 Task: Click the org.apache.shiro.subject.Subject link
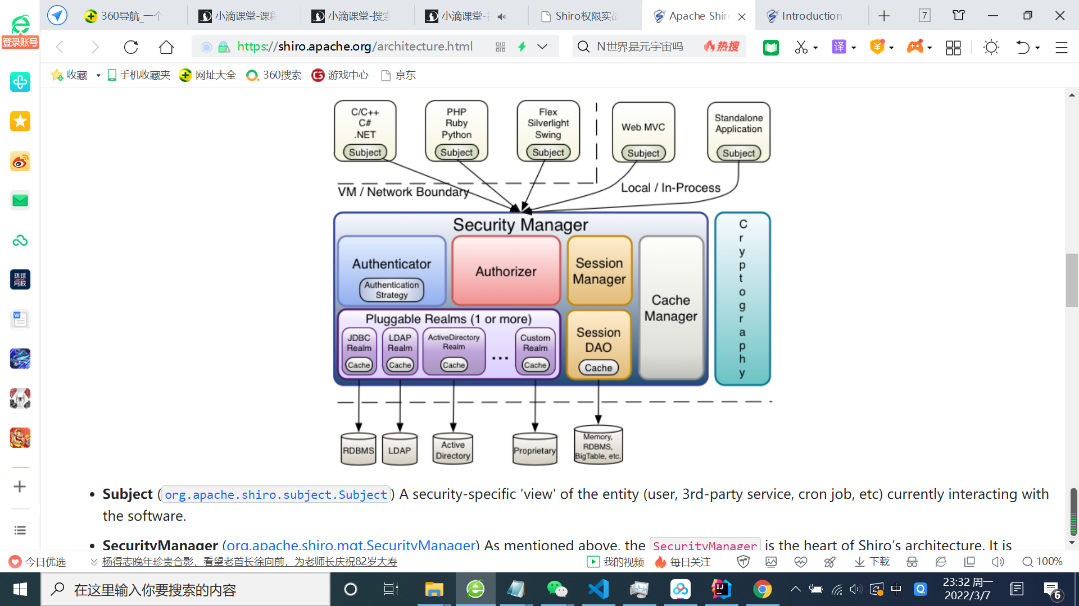click(275, 494)
